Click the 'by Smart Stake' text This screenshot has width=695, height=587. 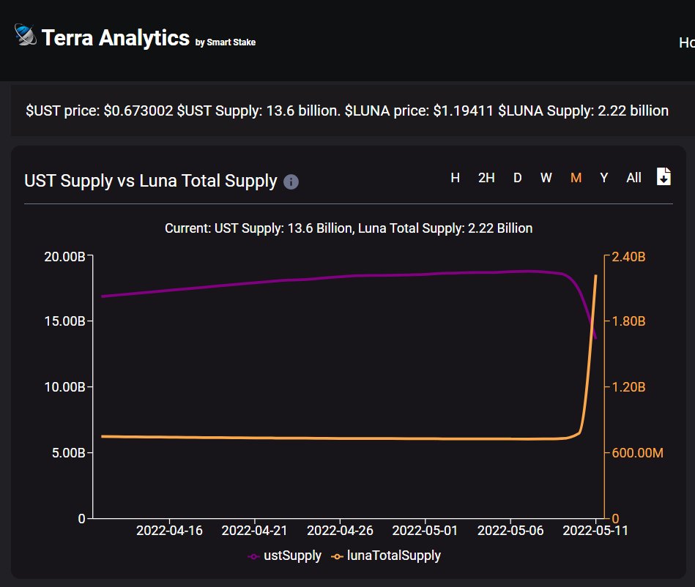click(x=226, y=42)
